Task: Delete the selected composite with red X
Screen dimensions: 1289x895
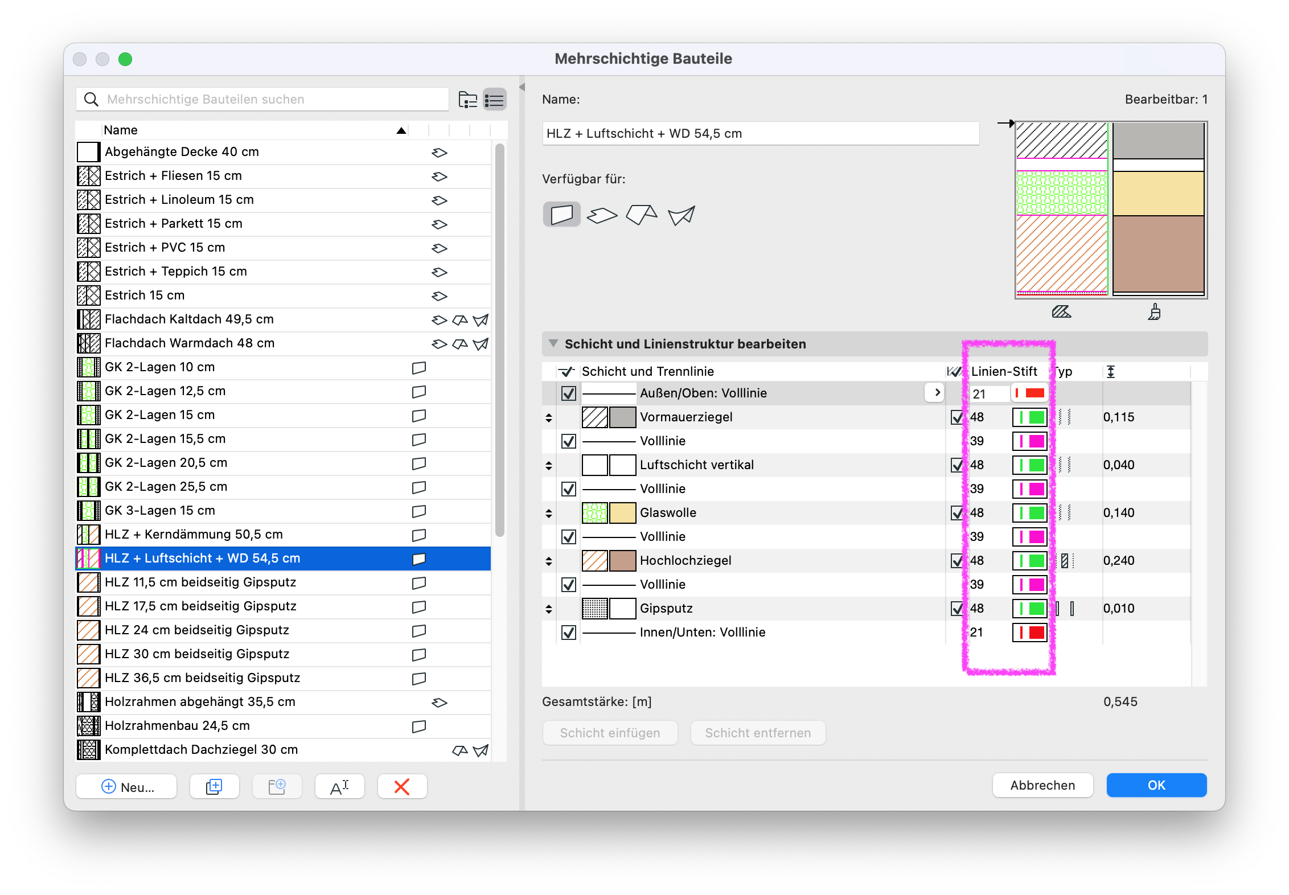Action: point(402,787)
